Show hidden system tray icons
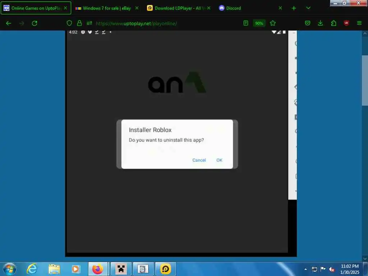 coord(305,269)
